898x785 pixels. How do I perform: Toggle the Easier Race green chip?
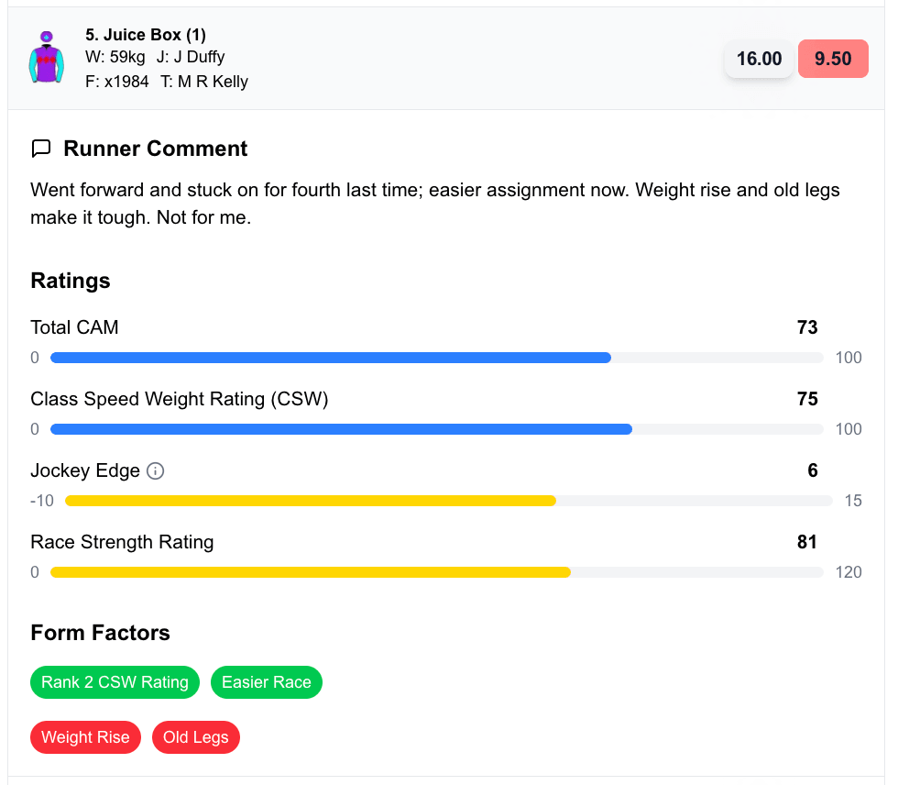tap(267, 682)
